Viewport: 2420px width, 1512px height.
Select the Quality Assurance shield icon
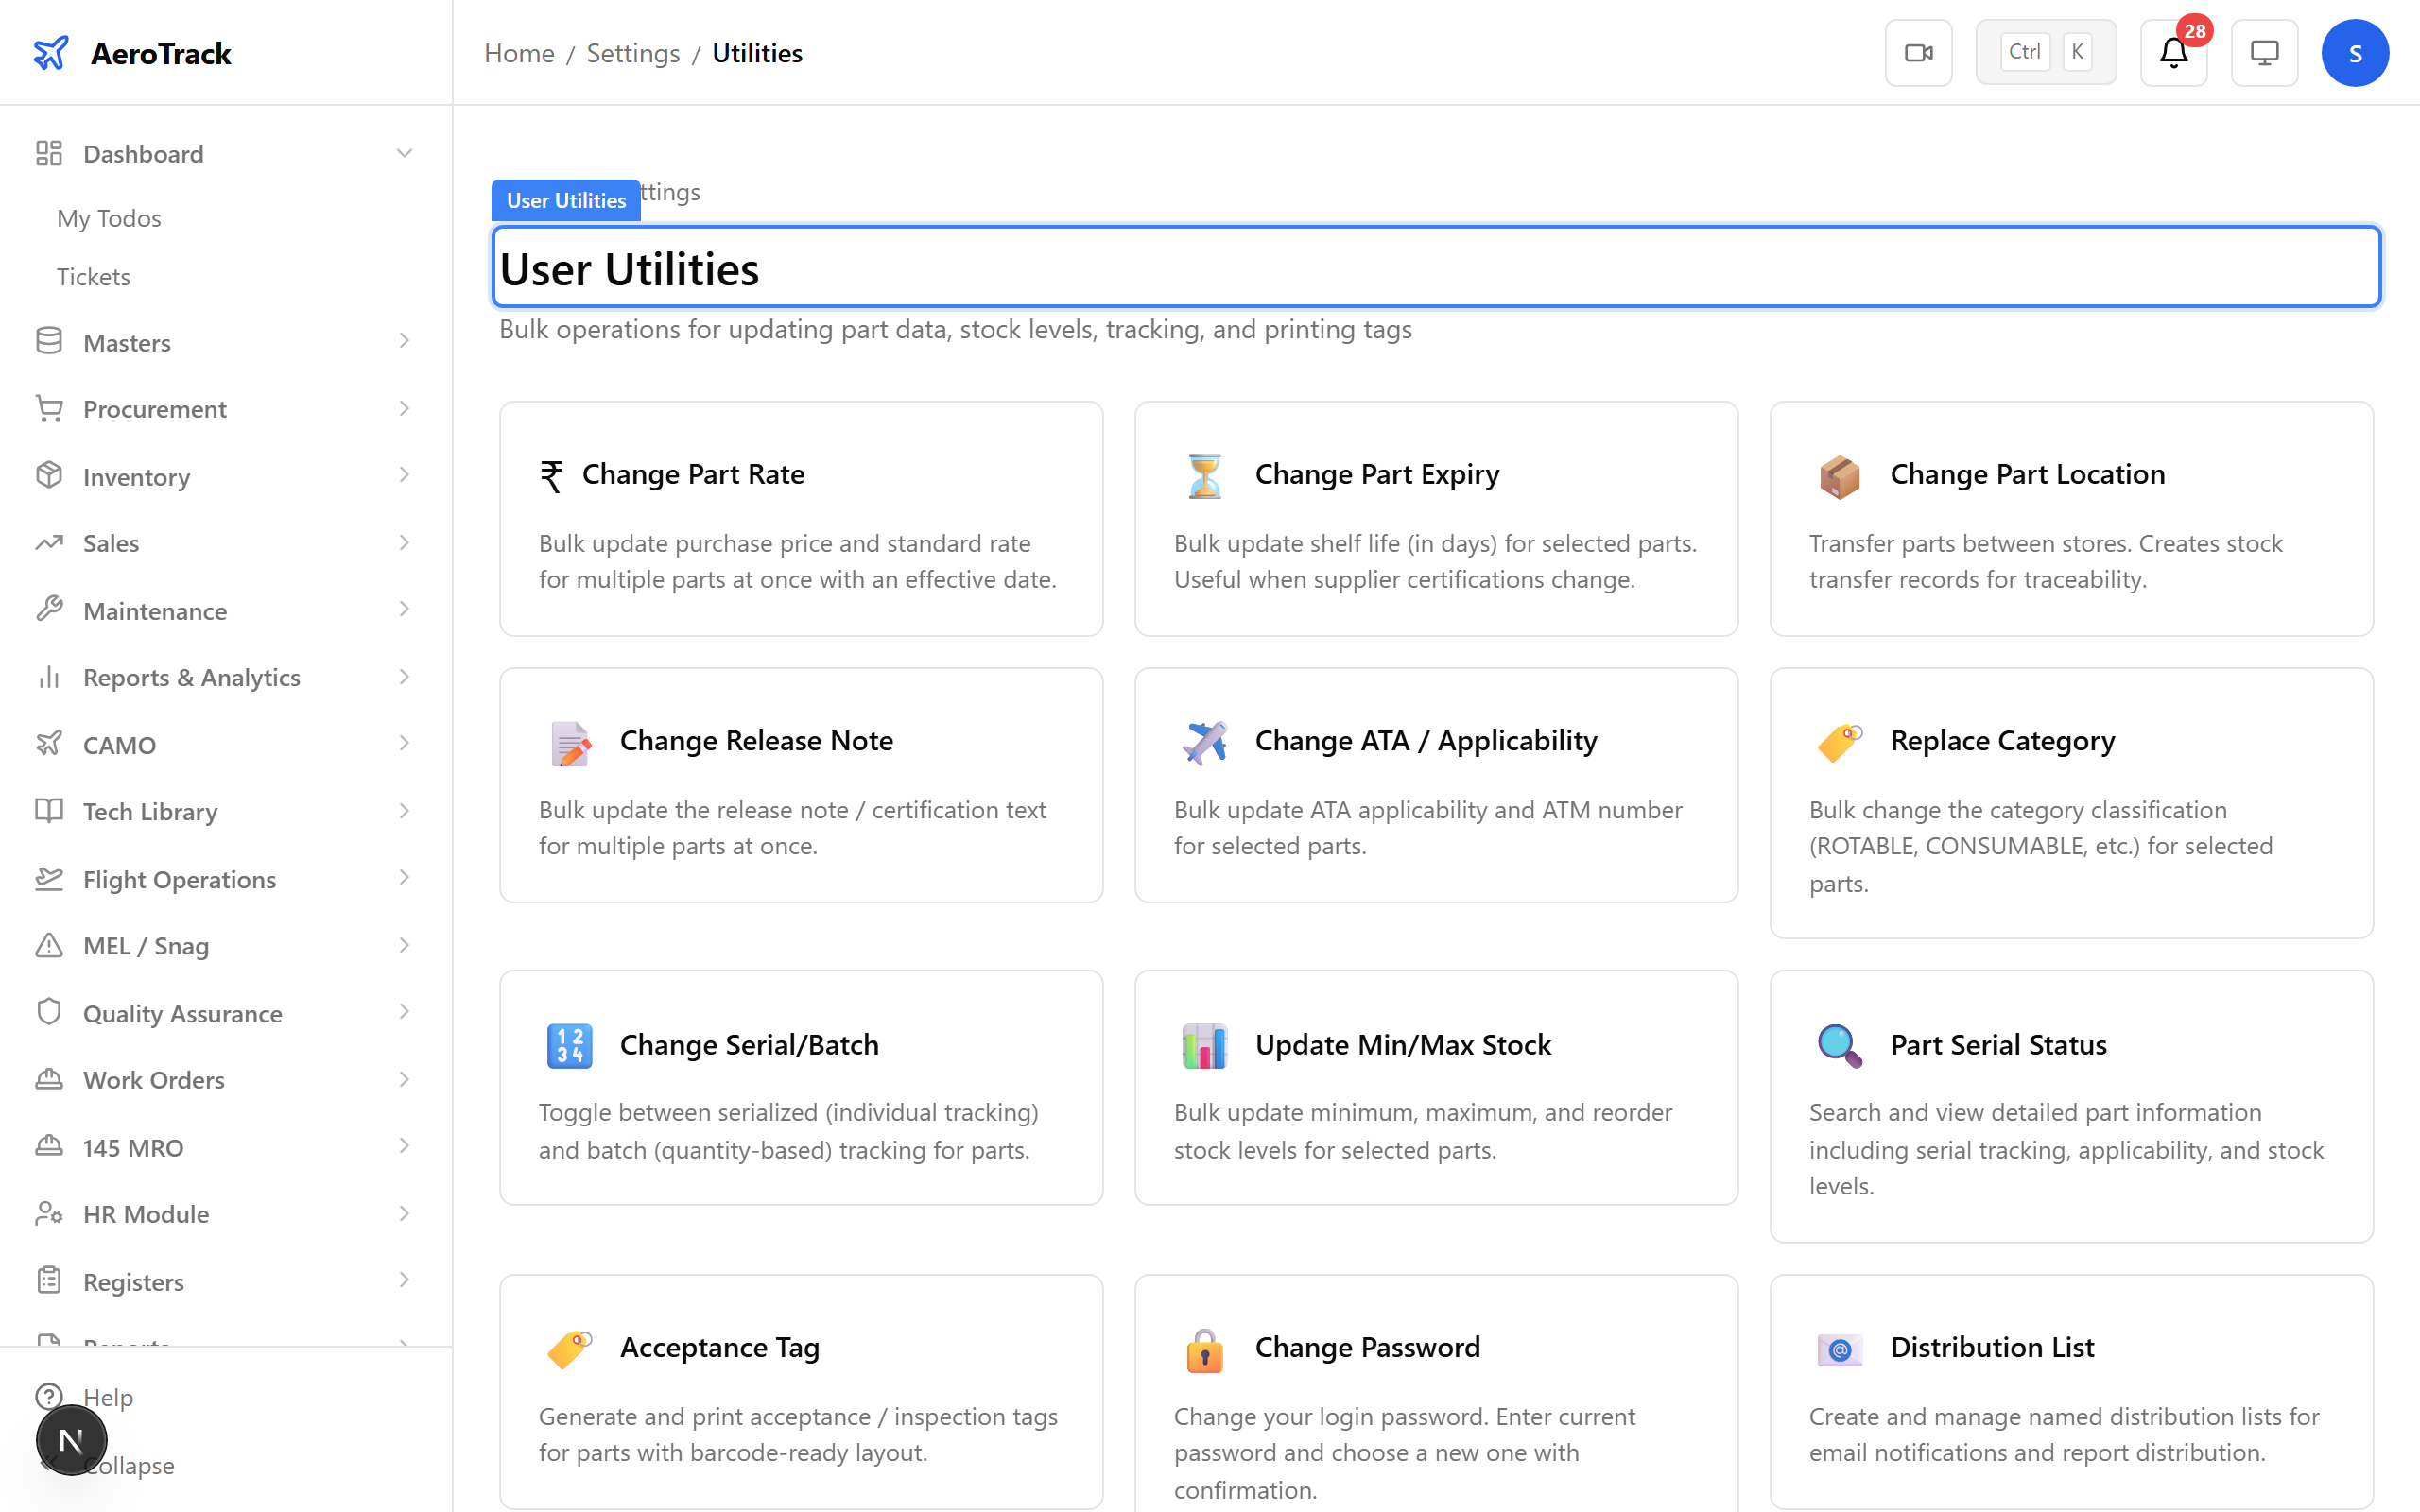point(50,1012)
